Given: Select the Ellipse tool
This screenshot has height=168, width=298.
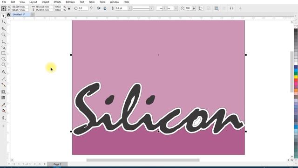Looking at the screenshot, I should coord(3,59).
